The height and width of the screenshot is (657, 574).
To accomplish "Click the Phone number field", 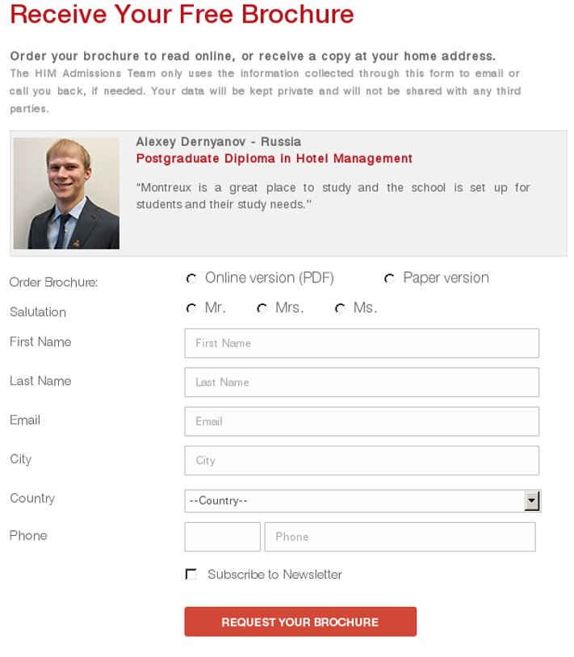I will [x=400, y=537].
